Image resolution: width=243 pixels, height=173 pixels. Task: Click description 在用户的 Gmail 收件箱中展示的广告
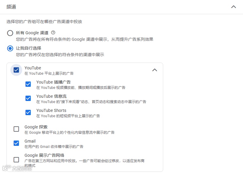point(54,146)
